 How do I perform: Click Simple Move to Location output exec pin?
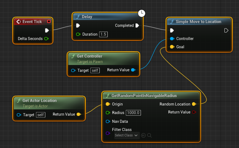coord(226,30)
